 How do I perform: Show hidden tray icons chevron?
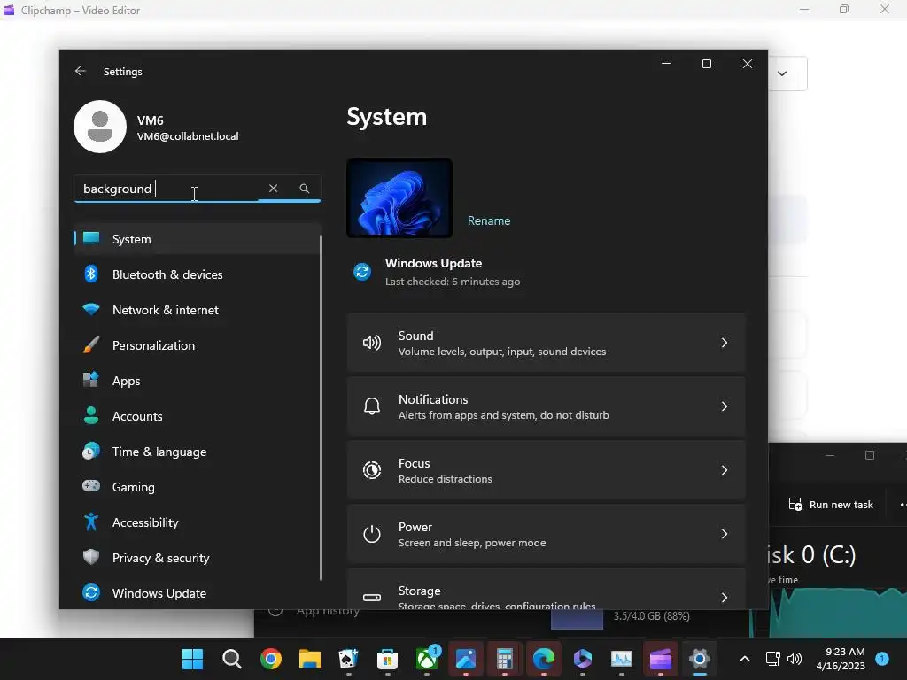(745, 659)
